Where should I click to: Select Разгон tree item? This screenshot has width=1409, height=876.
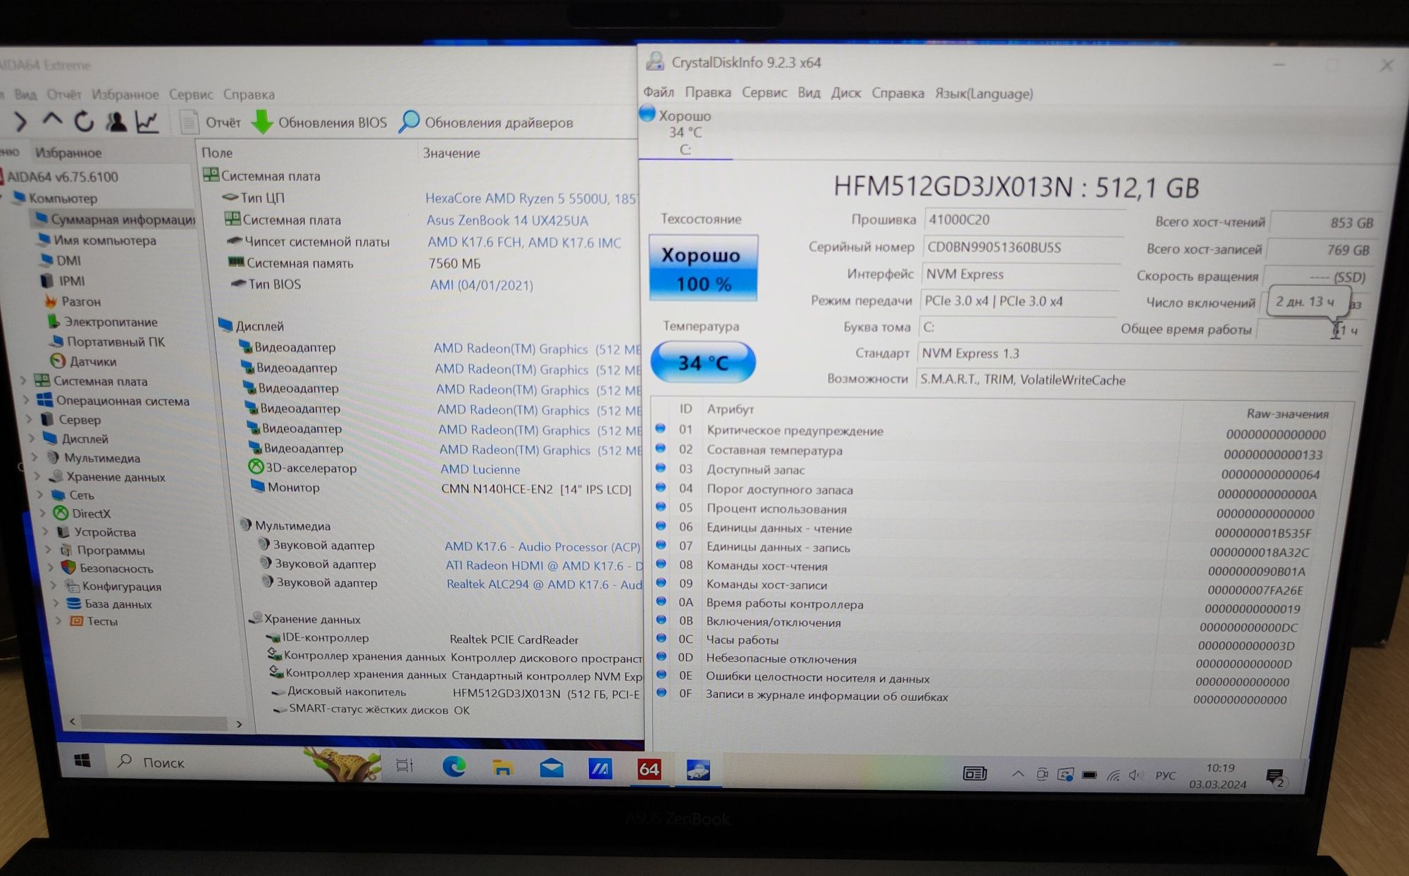click(x=73, y=301)
